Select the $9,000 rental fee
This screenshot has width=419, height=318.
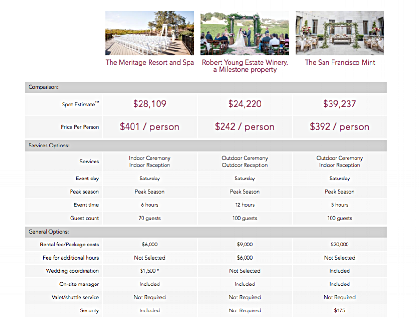245,245
